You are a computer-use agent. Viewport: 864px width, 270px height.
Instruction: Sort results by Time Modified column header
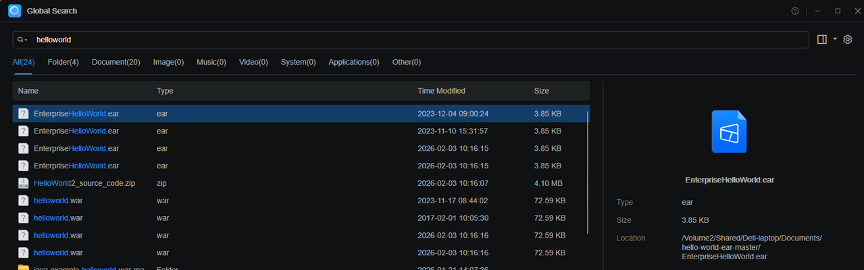[x=442, y=91]
